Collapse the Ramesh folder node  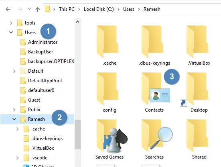point(14,119)
